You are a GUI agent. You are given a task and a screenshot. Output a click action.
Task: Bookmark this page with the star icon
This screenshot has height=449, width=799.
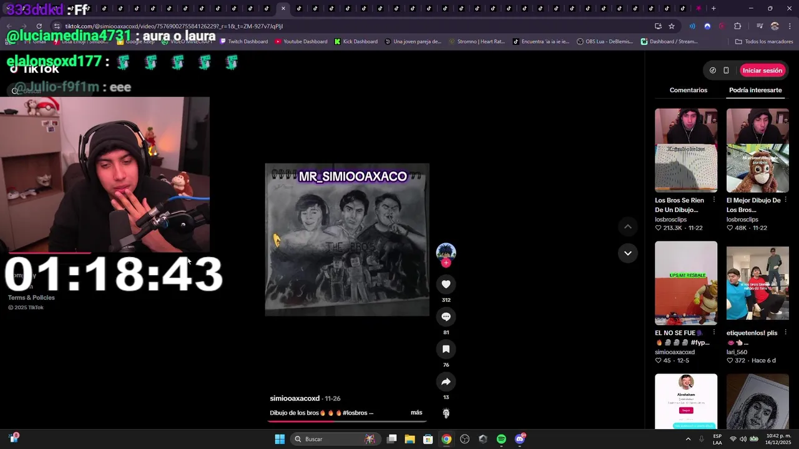pyautogui.click(x=672, y=26)
